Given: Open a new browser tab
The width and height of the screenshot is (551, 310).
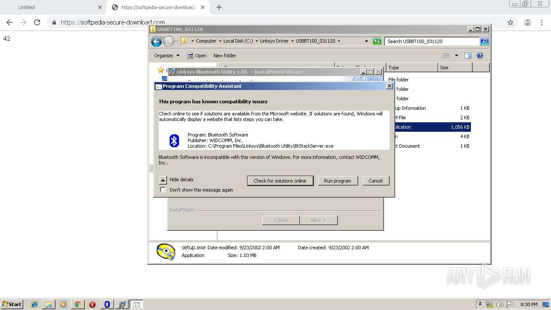Looking at the screenshot, I should (219, 7).
